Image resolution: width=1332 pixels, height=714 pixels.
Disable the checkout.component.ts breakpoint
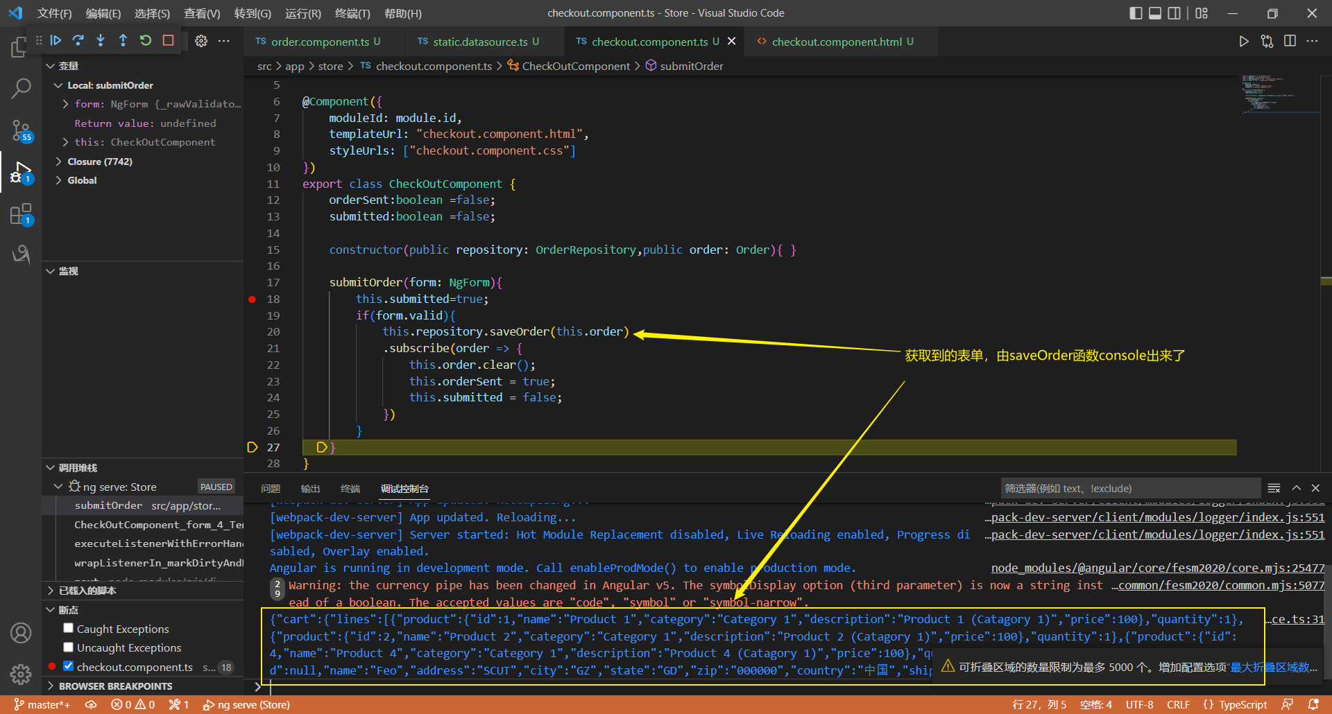pyautogui.click(x=69, y=666)
